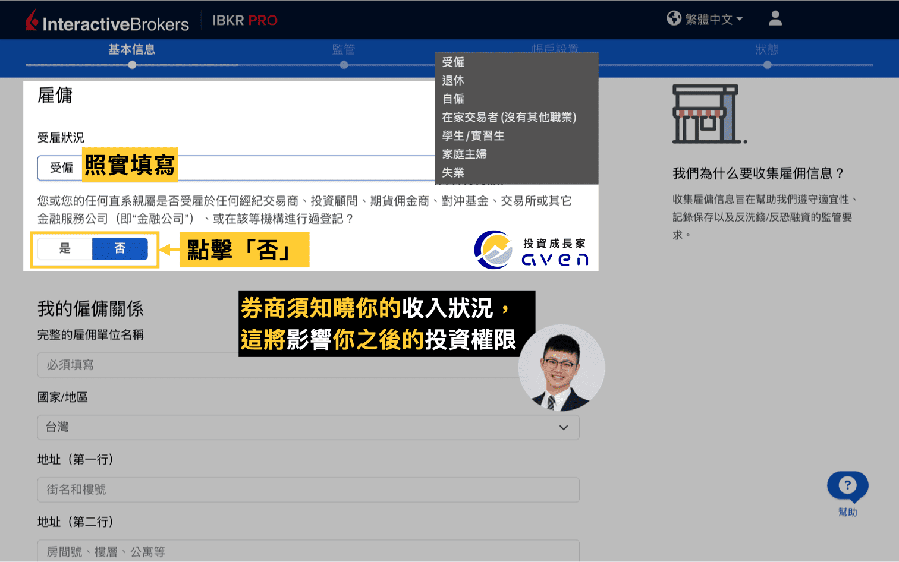Click the Interactive Brokers logo
The width and height of the screenshot is (899, 562).
click(x=107, y=20)
